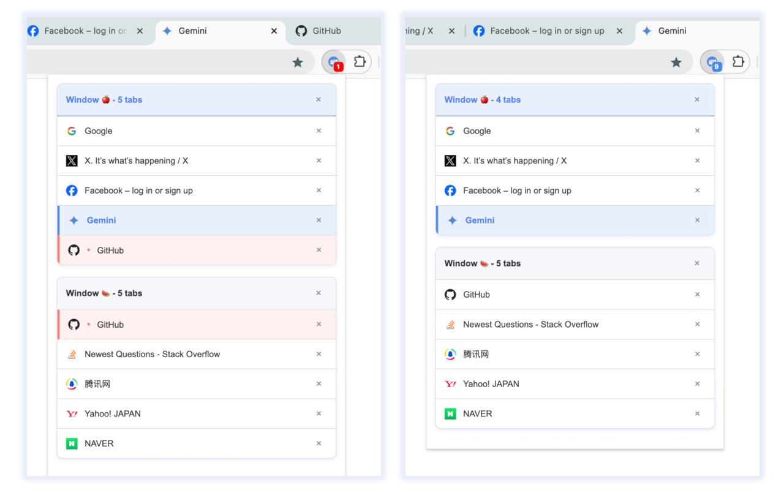Screen dimensions: 784x490
Task: Close the NAVER entry in the left screenshot
Action: 318,443
